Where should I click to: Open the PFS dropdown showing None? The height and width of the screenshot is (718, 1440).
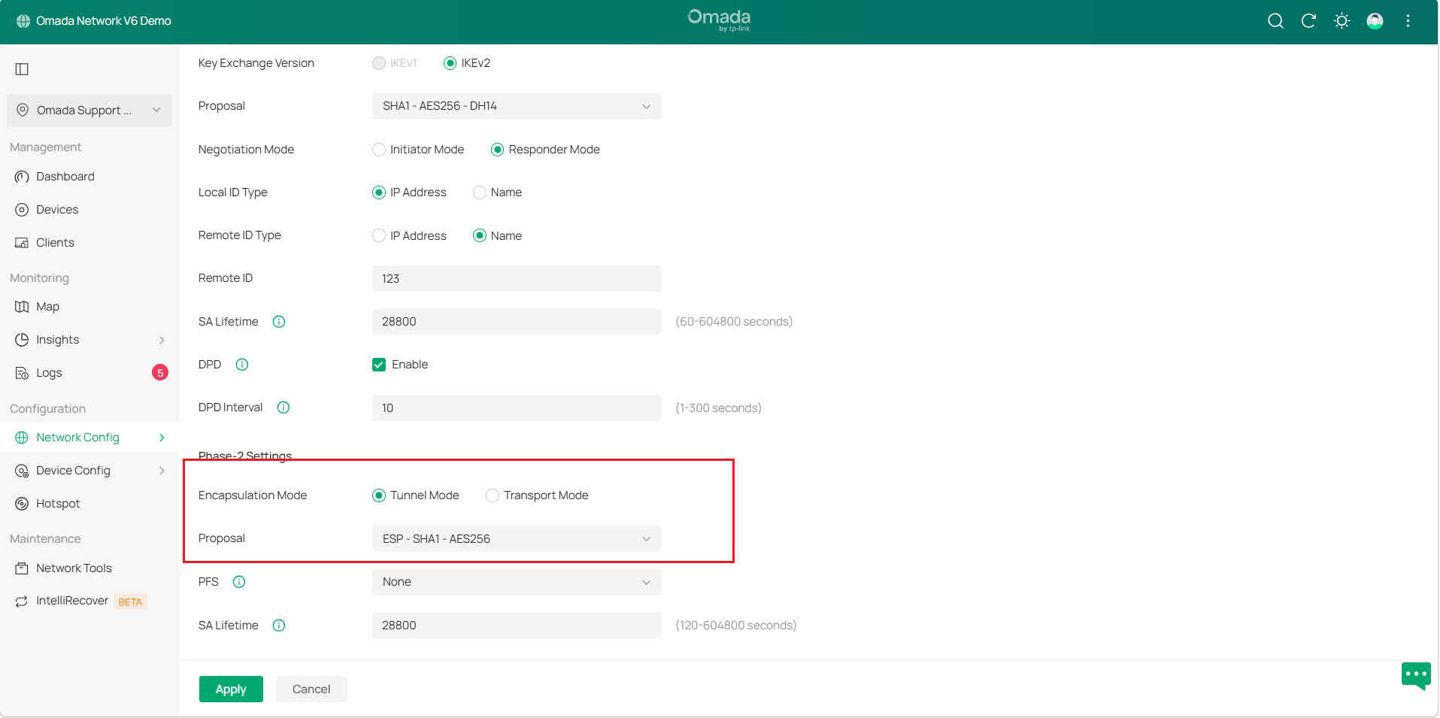[x=516, y=582]
